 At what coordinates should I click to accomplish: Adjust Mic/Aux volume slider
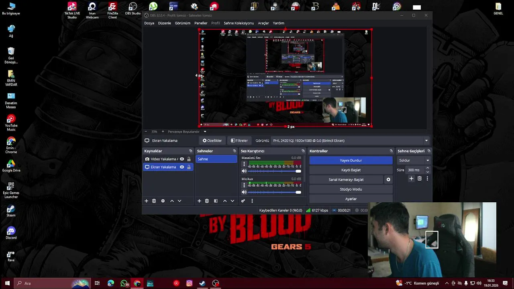(x=275, y=192)
